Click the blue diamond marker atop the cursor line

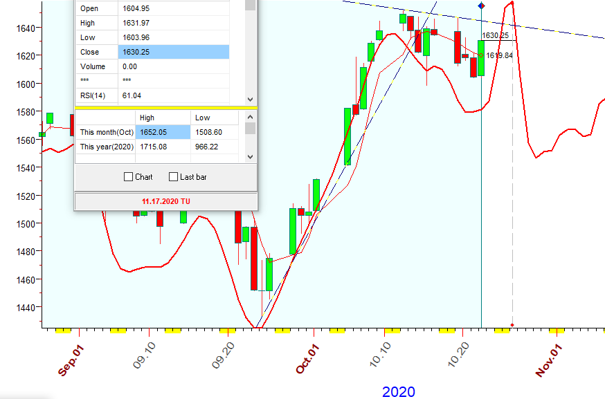pyautogui.click(x=482, y=6)
